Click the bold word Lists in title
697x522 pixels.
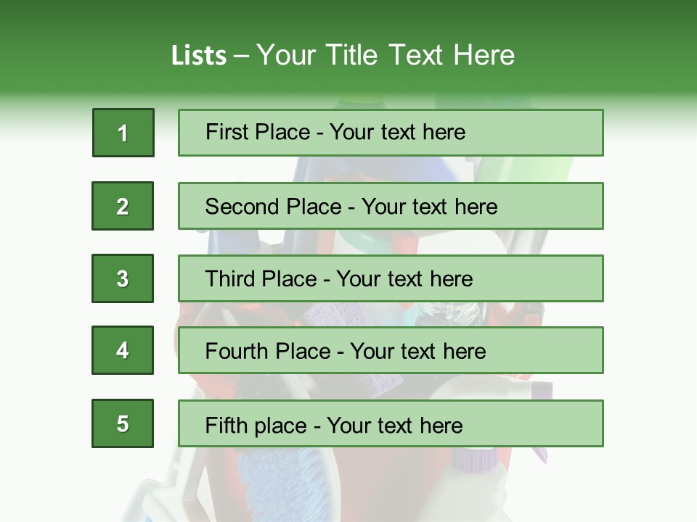pyautogui.click(x=198, y=56)
